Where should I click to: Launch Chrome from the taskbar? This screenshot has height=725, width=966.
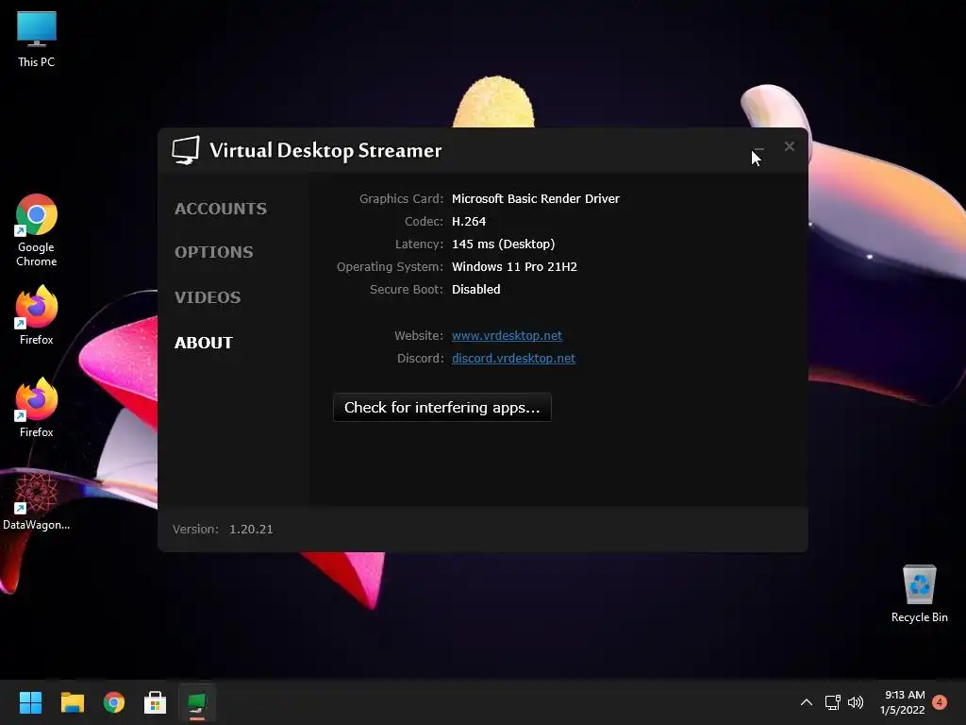click(x=114, y=702)
